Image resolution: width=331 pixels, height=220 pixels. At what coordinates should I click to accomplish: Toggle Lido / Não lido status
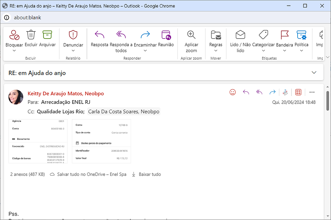coord(240,35)
